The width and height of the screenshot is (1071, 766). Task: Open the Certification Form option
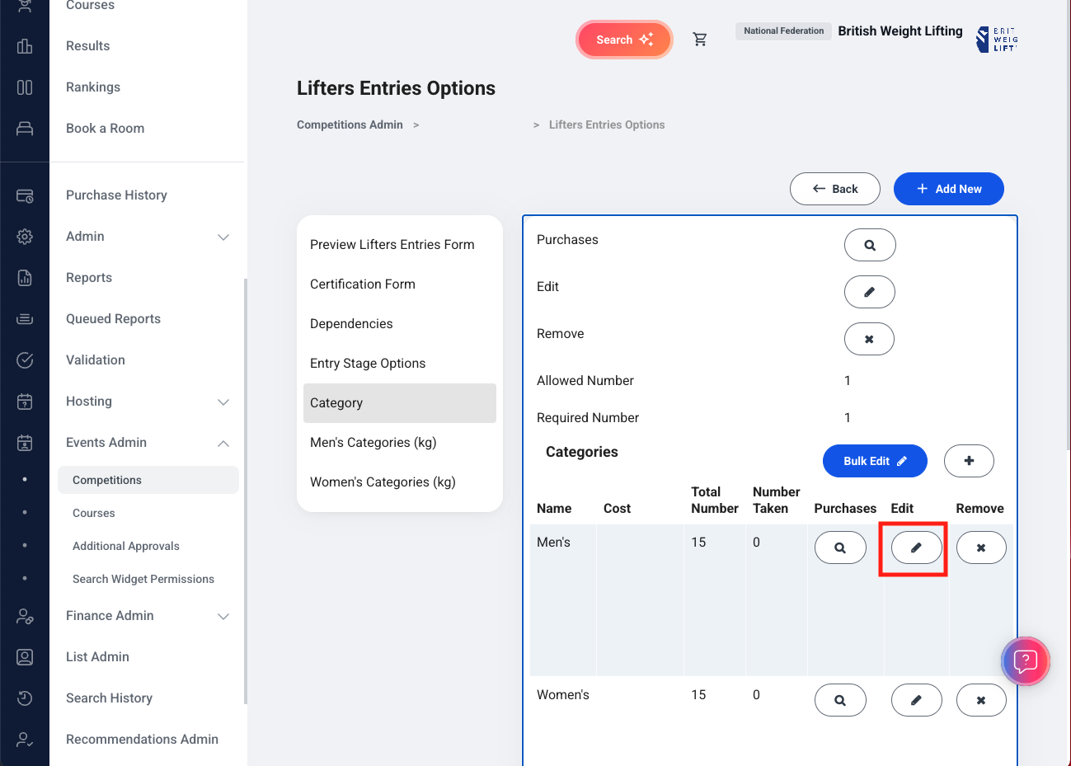[400, 284]
